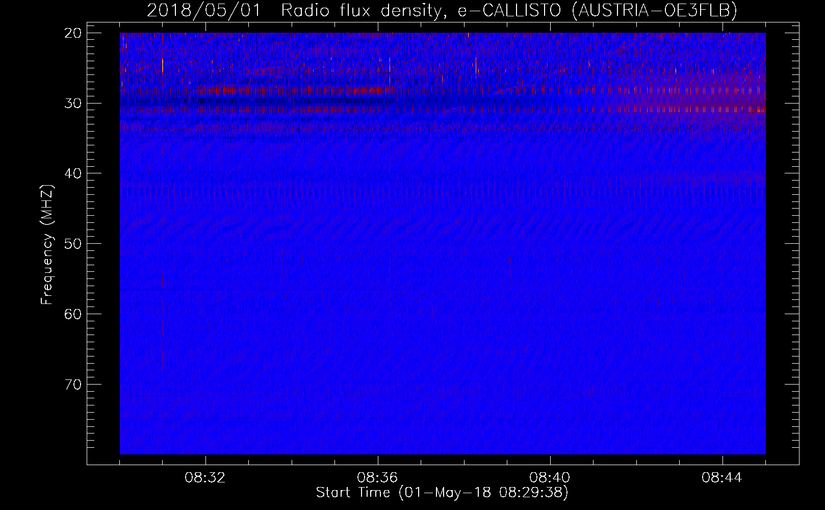Click the "Start Time (01-May-18 08:29:38)" axis label
This screenshot has width=825, height=510.
pyautogui.click(x=442, y=493)
